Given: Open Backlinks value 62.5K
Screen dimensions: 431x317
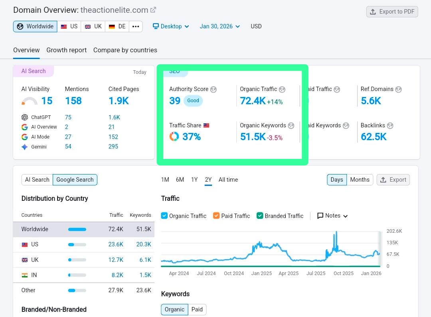Looking at the screenshot, I should [x=374, y=137].
